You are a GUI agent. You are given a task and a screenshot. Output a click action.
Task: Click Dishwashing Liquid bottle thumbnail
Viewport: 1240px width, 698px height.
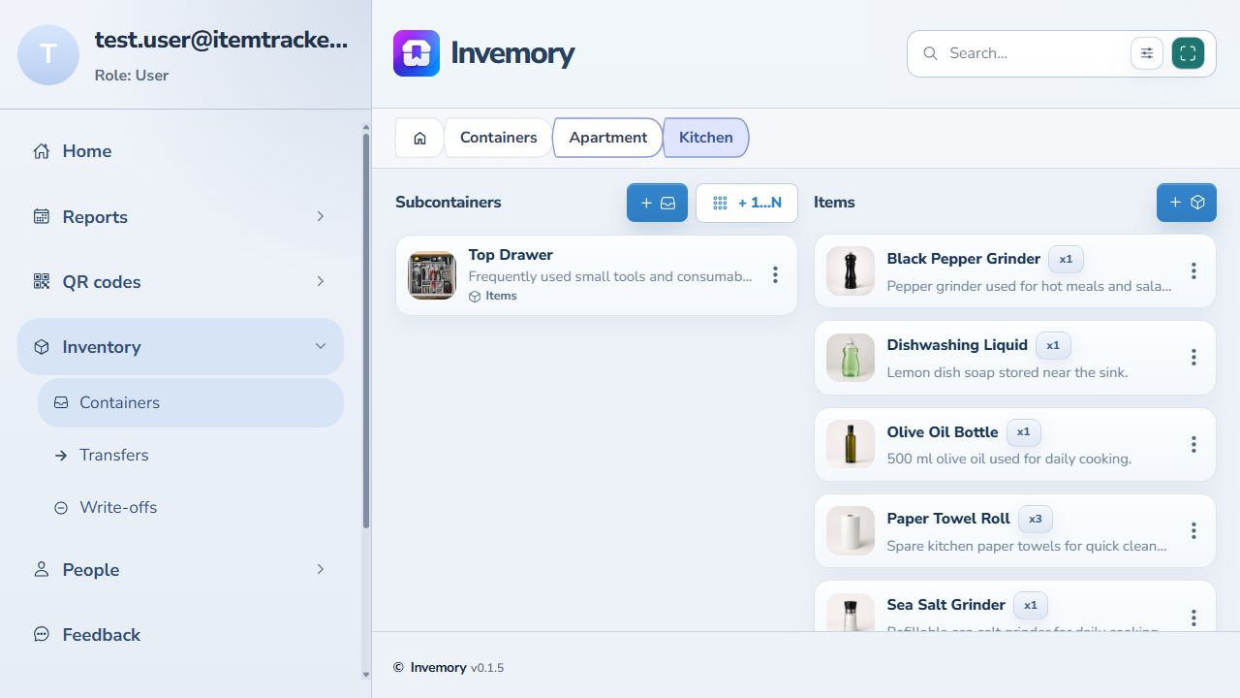click(851, 358)
